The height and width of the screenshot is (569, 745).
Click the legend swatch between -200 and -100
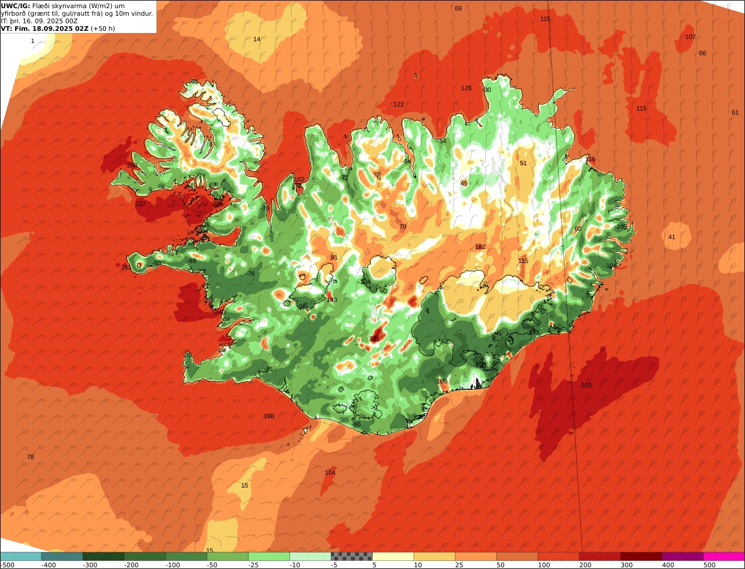pos(145,556)
